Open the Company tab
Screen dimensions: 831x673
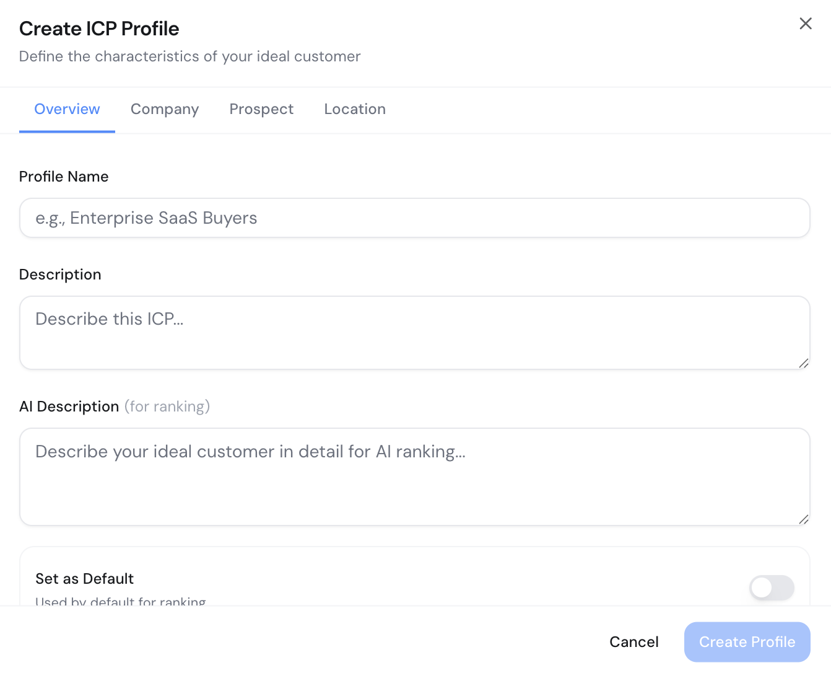[x=165, y=109]
